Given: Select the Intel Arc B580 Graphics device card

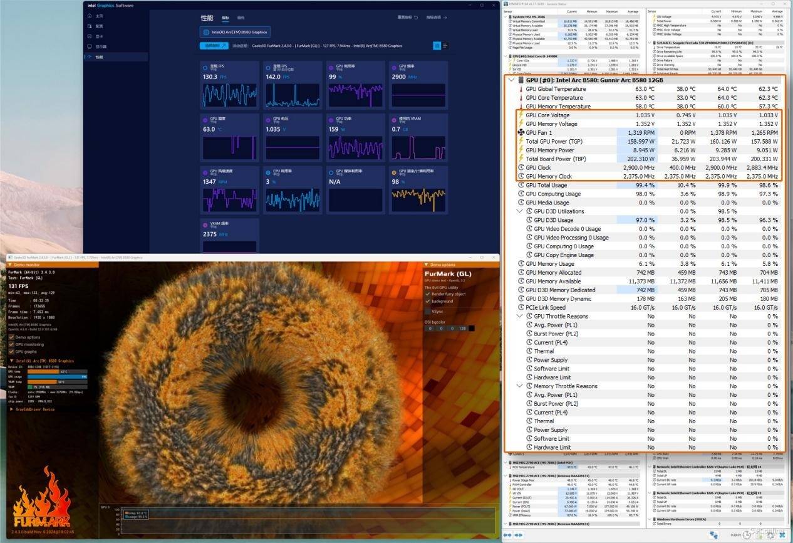Looking at the screenshot, I should pos(235,32).
